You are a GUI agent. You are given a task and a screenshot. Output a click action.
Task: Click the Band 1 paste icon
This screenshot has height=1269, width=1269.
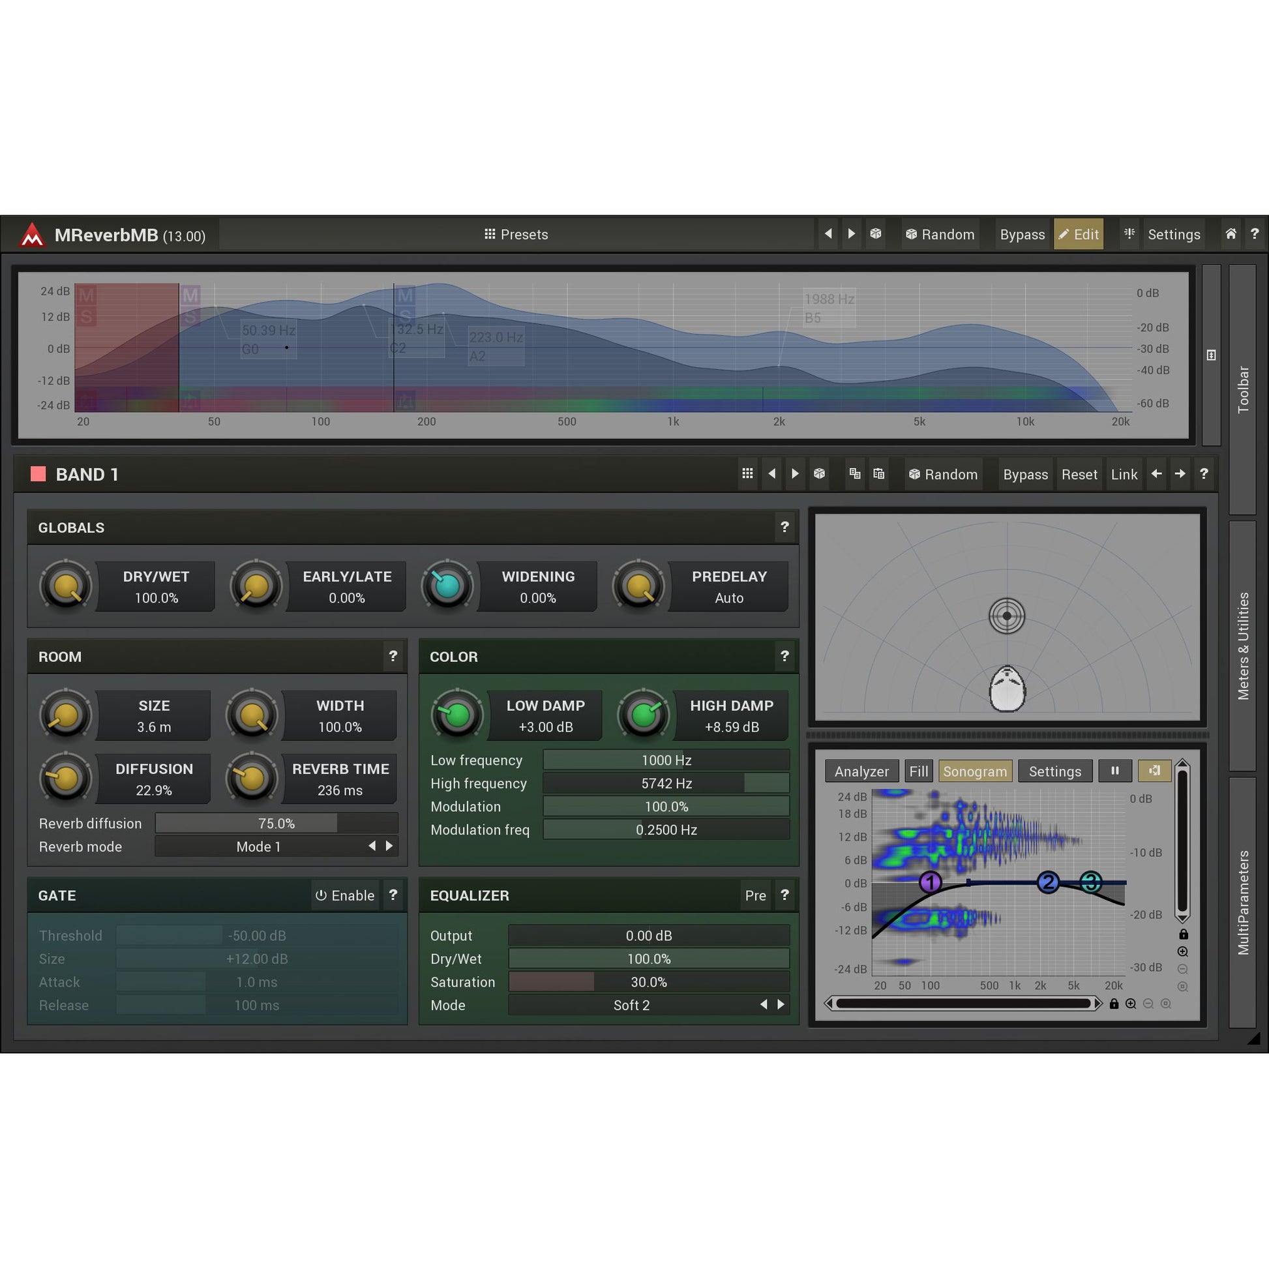879,473
